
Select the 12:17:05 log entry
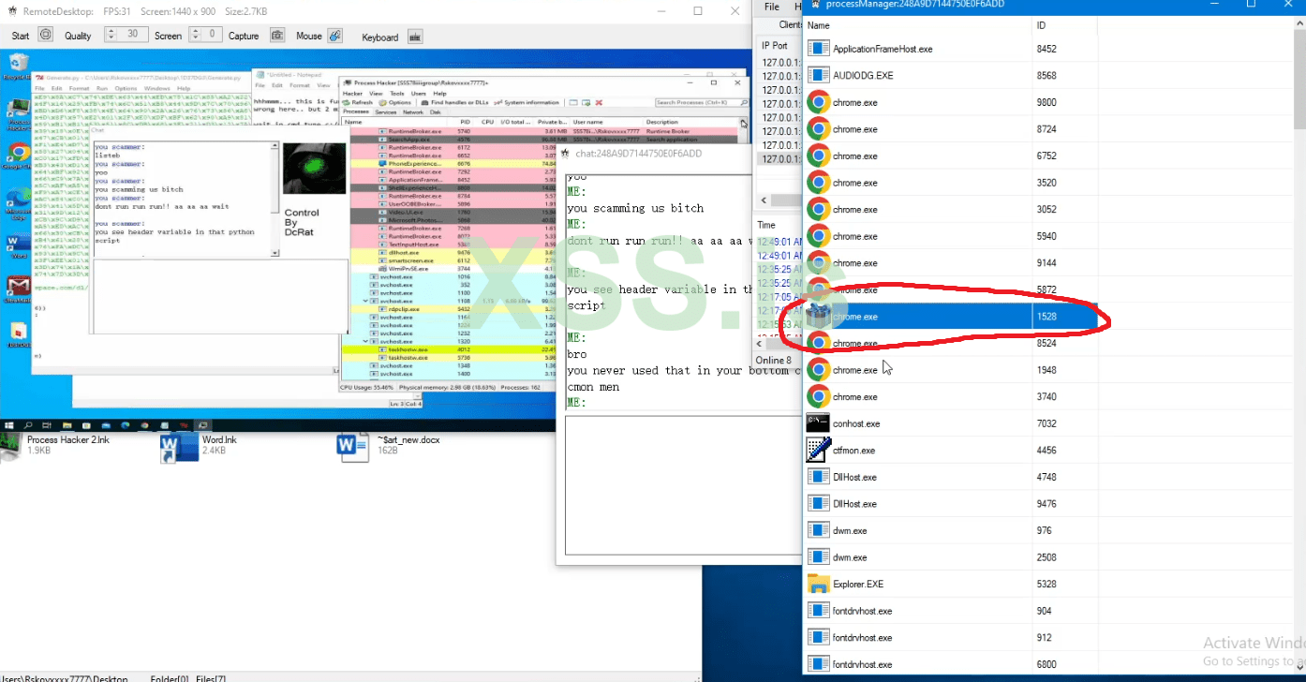779,296
